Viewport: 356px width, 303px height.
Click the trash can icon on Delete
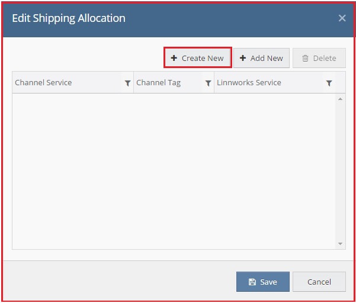(305, 58)
